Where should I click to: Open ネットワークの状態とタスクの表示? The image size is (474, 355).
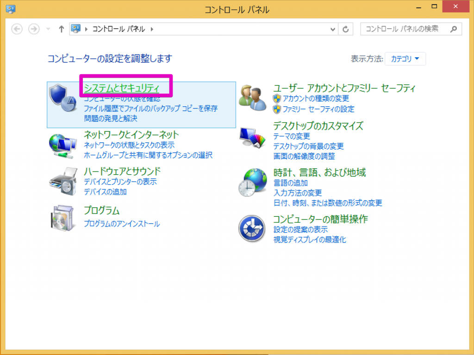129,145
